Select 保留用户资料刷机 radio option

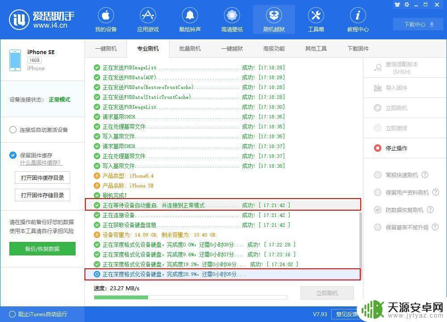(x=377, y=192)
